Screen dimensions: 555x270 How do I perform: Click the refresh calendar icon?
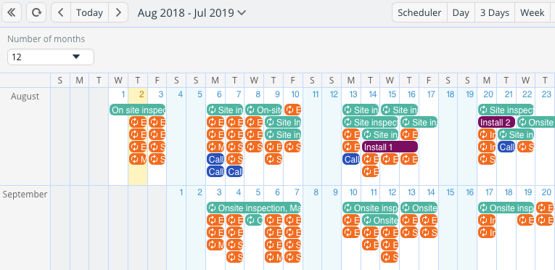click(x=36, y=13)
